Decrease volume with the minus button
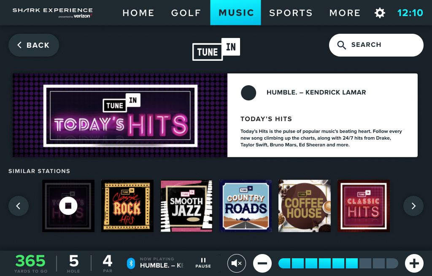Image resolution: width=432 pixels, height=276 pixels. coord(262,263)
